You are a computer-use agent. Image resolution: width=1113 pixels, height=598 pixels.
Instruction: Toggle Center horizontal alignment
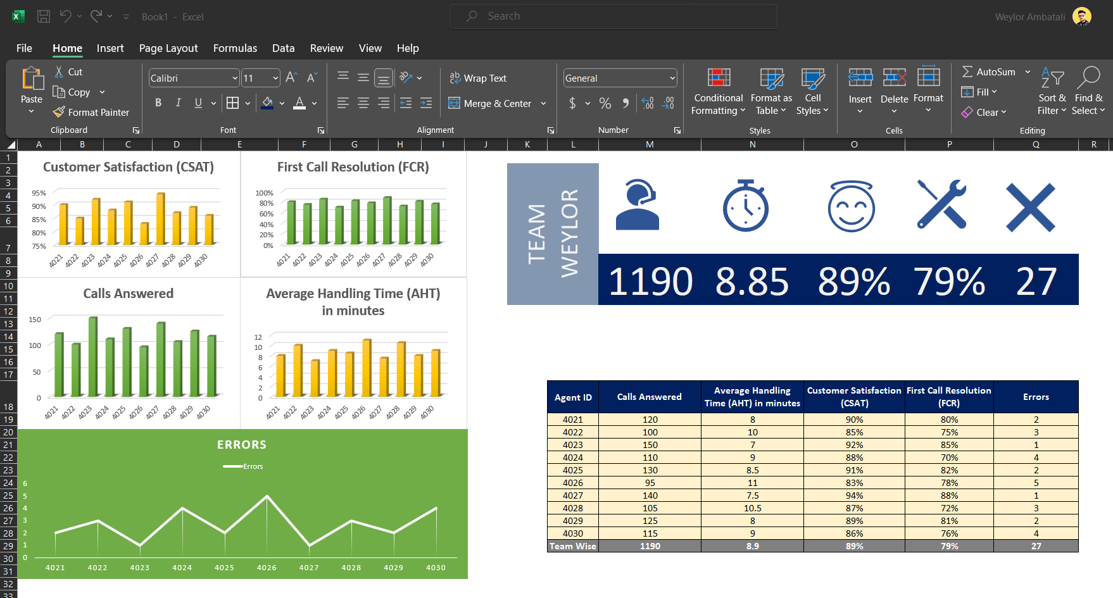(x=363, y=103)
